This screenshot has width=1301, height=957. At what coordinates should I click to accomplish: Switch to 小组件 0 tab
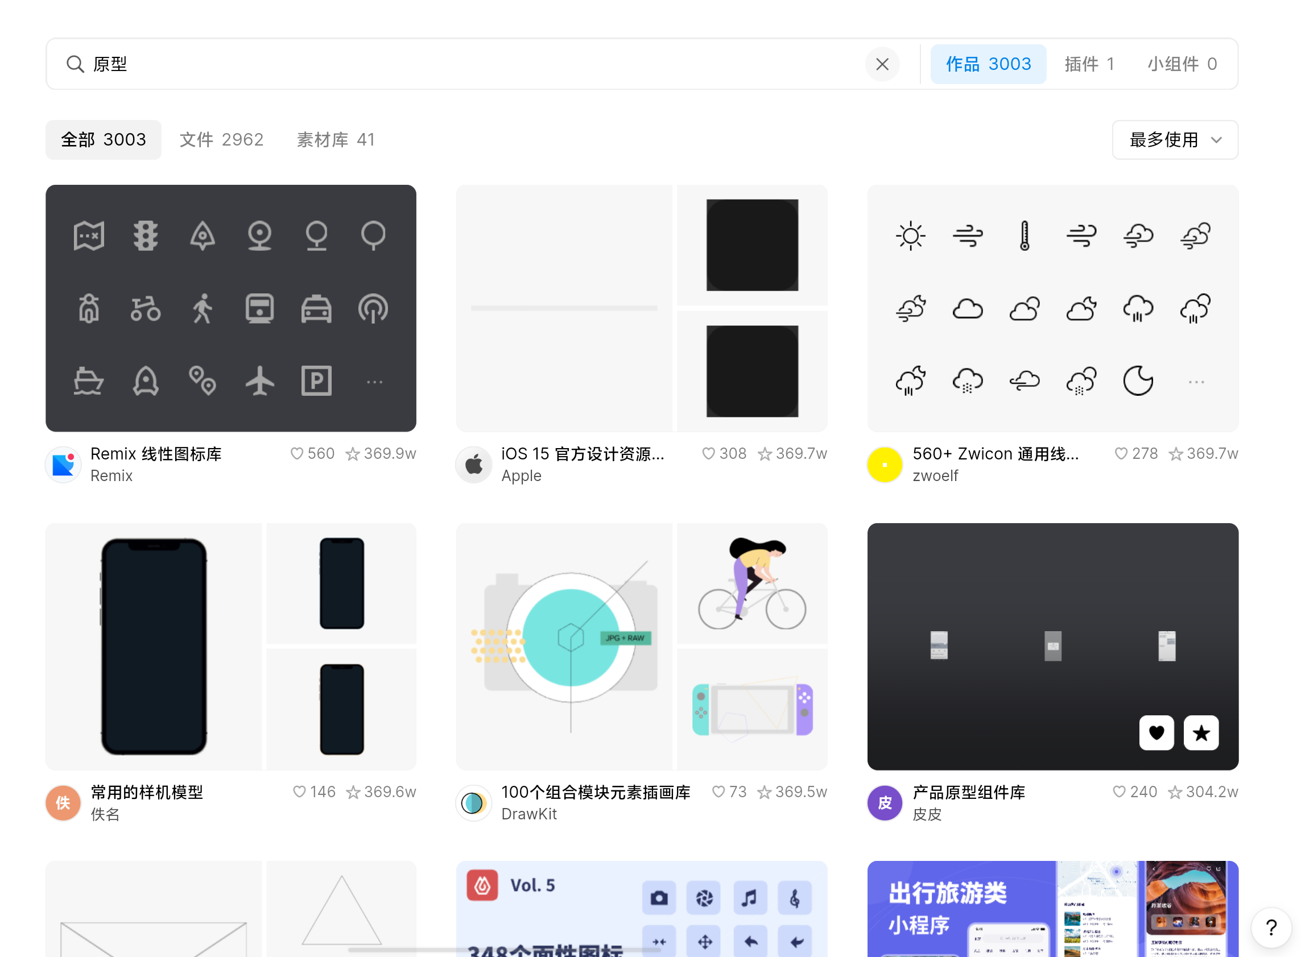[1182, 64]
